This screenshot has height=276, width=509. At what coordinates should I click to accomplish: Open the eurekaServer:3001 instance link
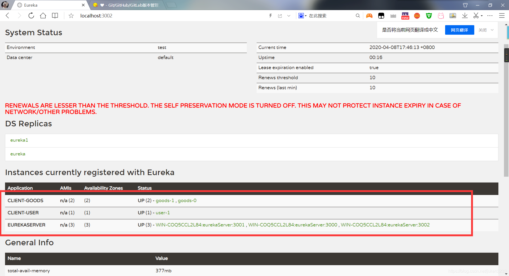(200, 225)
